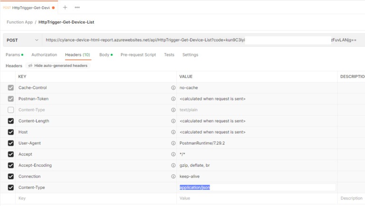Open the Tests tab
365x206 pixels.
[169, 55]
